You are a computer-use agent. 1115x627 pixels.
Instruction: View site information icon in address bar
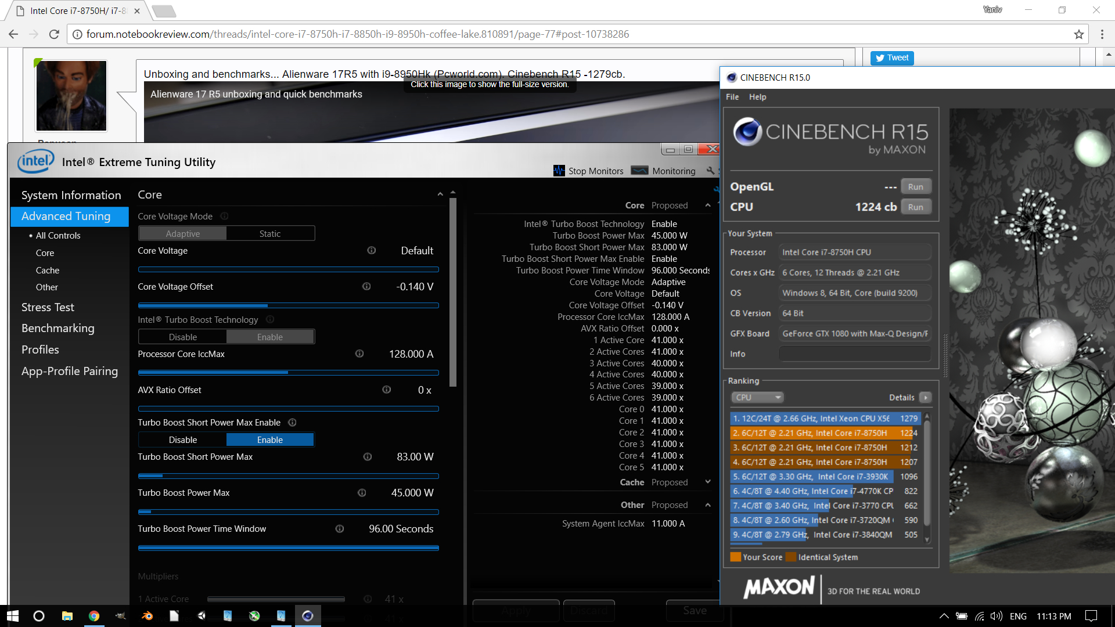pos(77,34)
